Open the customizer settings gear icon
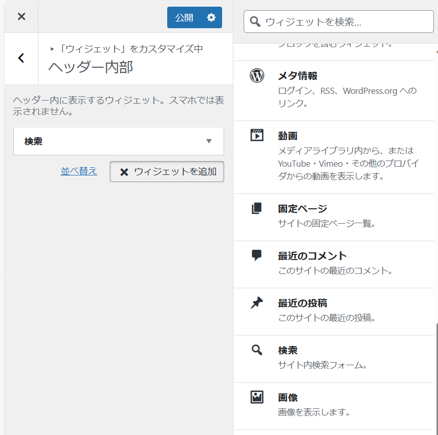This screenshot has width=438, height=435. pyautogui.click(x=211, y=17)
